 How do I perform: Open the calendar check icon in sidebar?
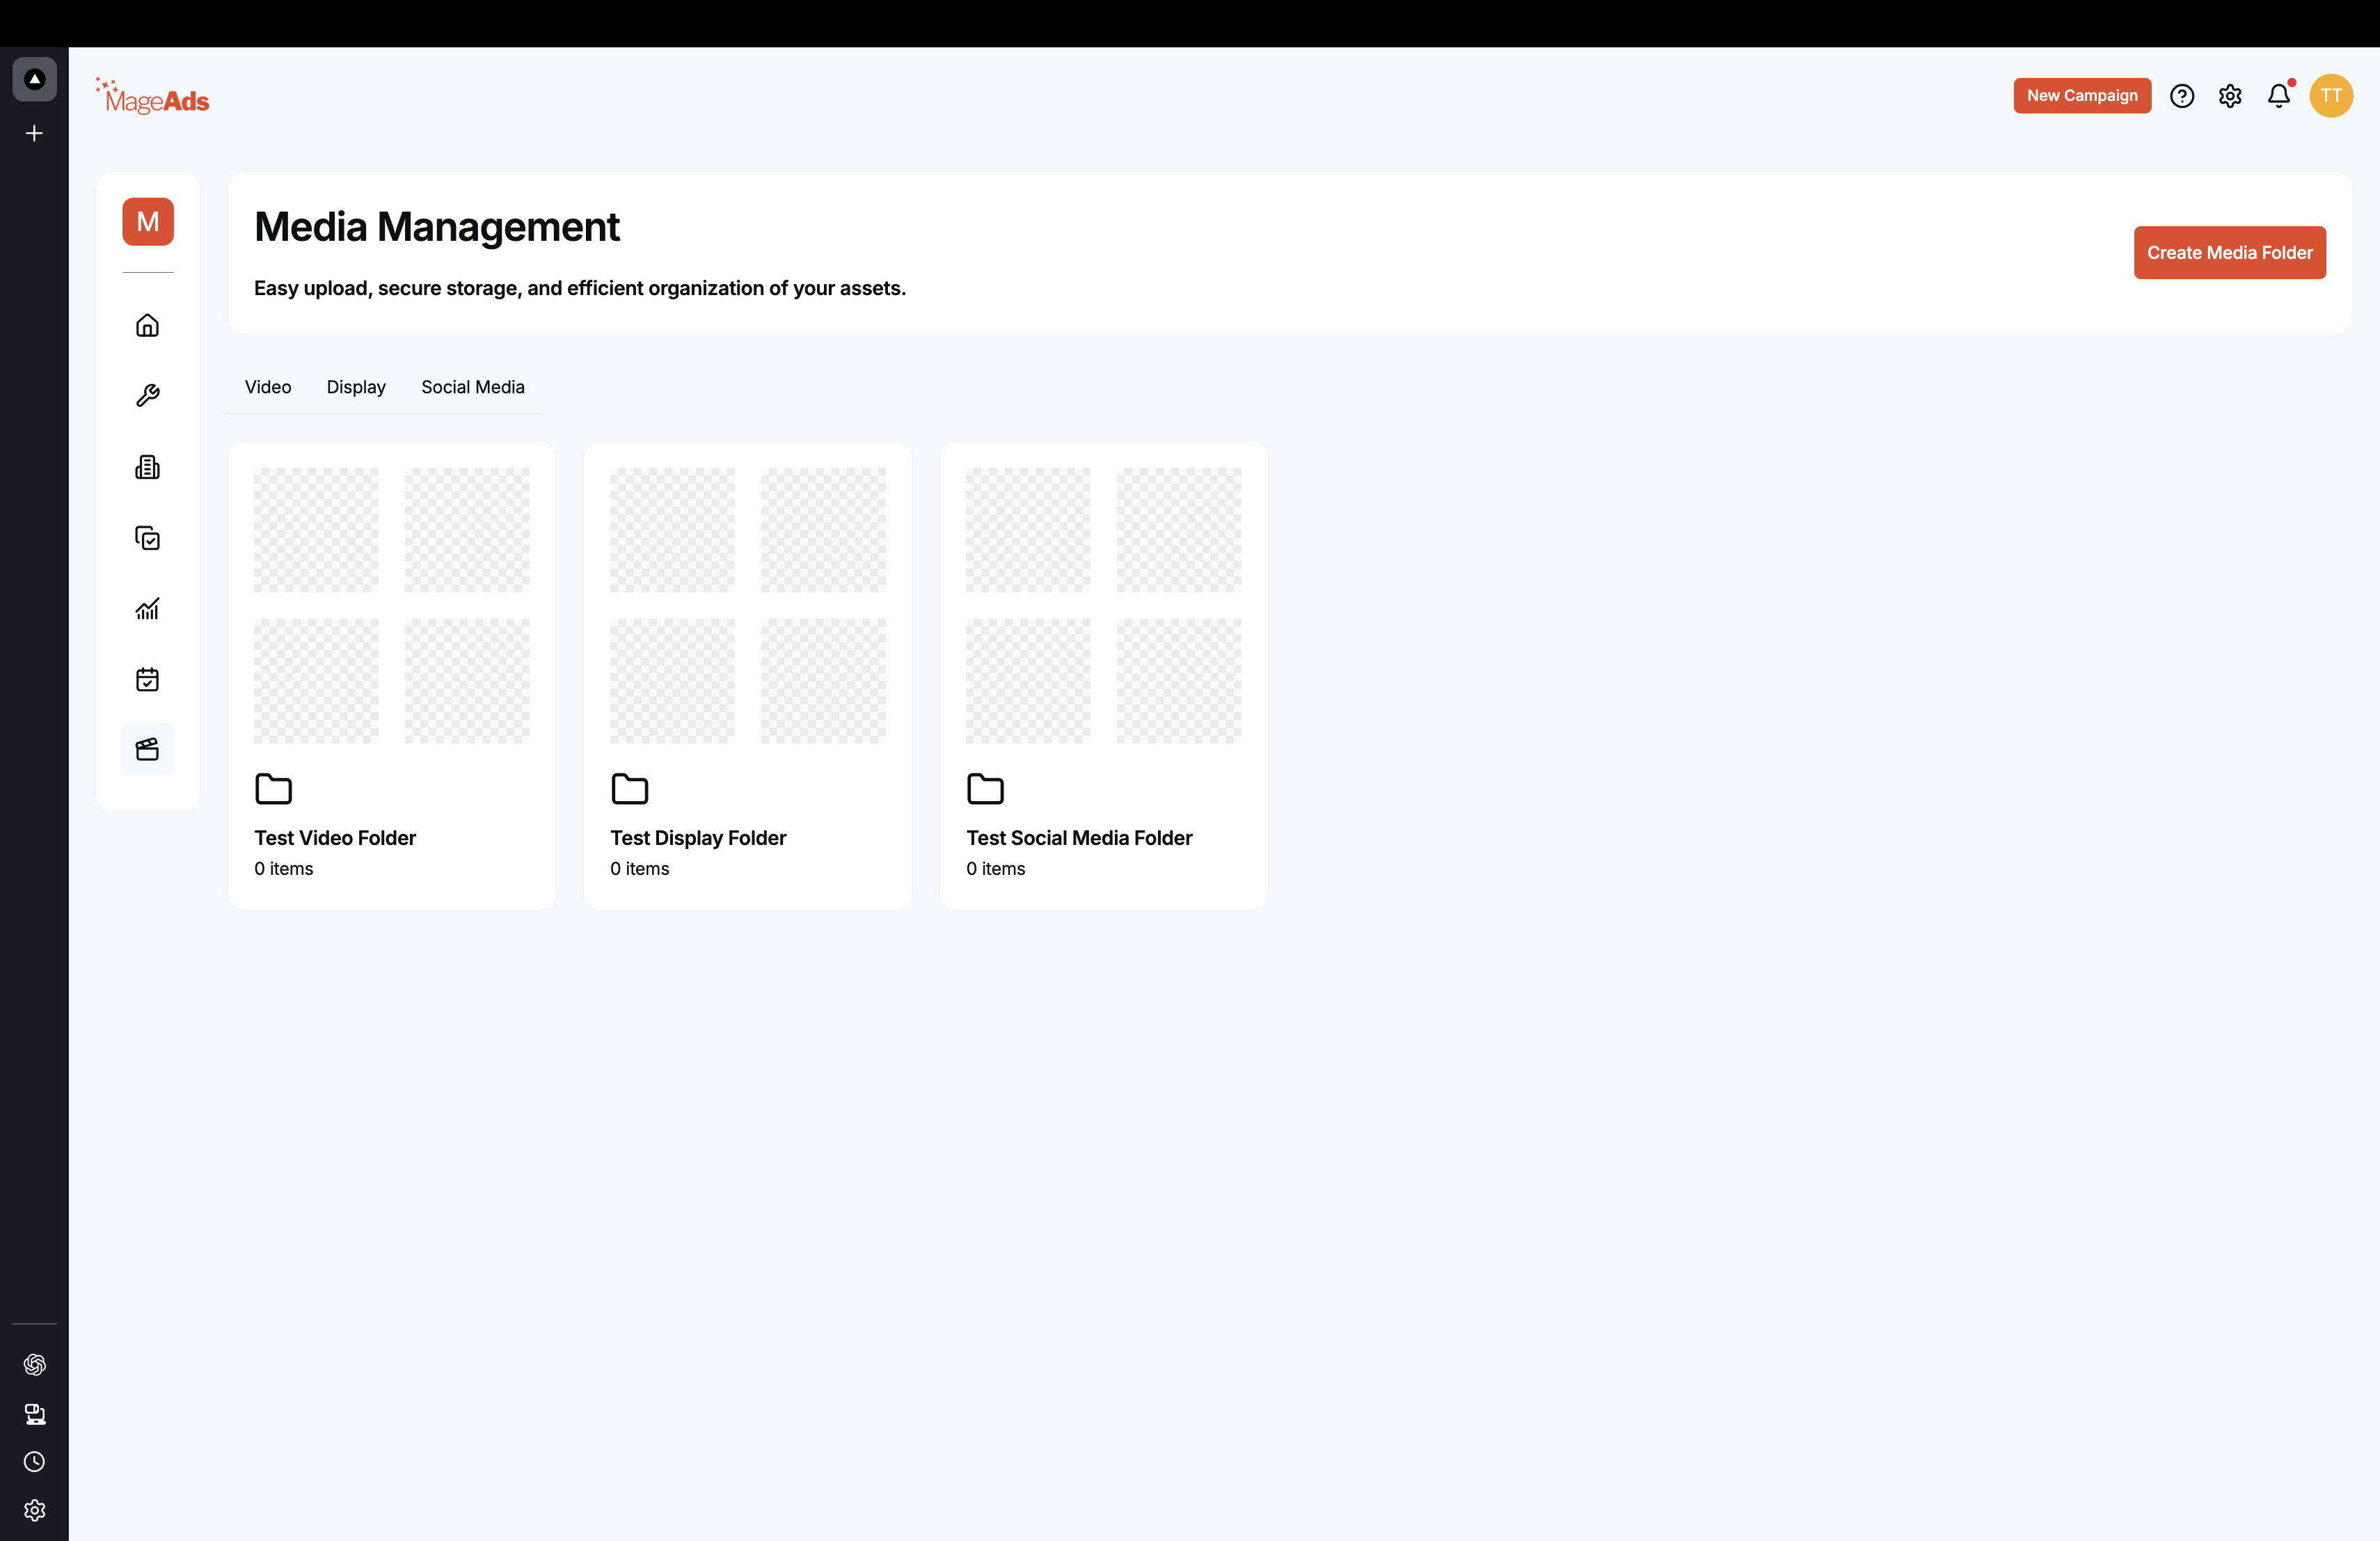pyautogui.click(x=148, y=680)
